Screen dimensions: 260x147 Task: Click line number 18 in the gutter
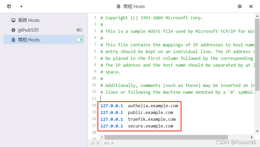(94, 132)
